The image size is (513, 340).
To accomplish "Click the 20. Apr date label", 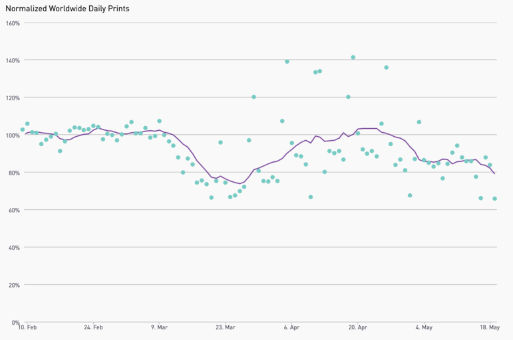I will coord(358,327).
